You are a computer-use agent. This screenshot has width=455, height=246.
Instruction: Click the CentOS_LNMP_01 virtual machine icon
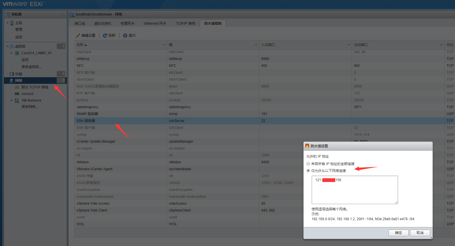click(17, 53)
